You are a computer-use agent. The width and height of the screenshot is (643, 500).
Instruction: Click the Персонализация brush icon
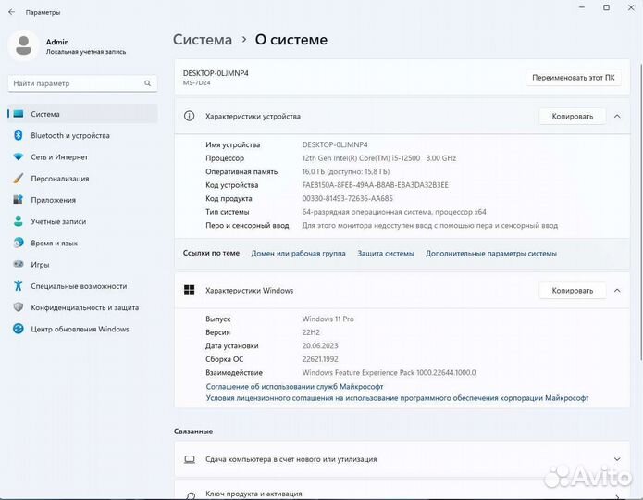(x=19, y=178)
